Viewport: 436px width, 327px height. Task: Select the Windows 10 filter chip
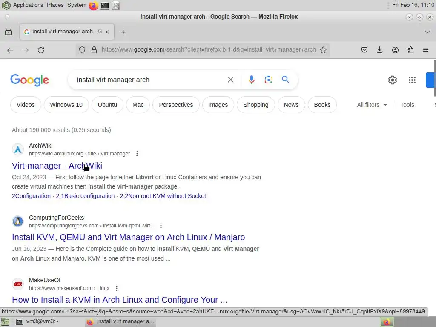tap(66, 105)
